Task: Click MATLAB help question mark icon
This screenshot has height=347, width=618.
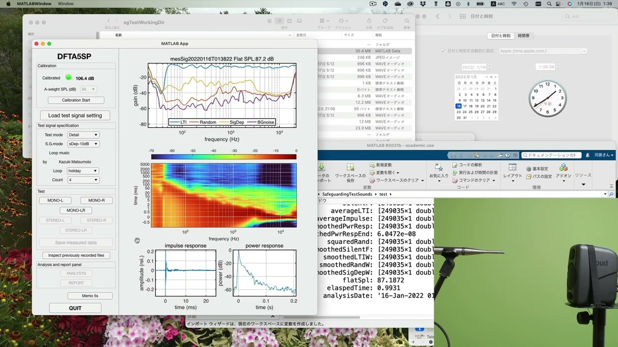Action: [x=507, y=155]
